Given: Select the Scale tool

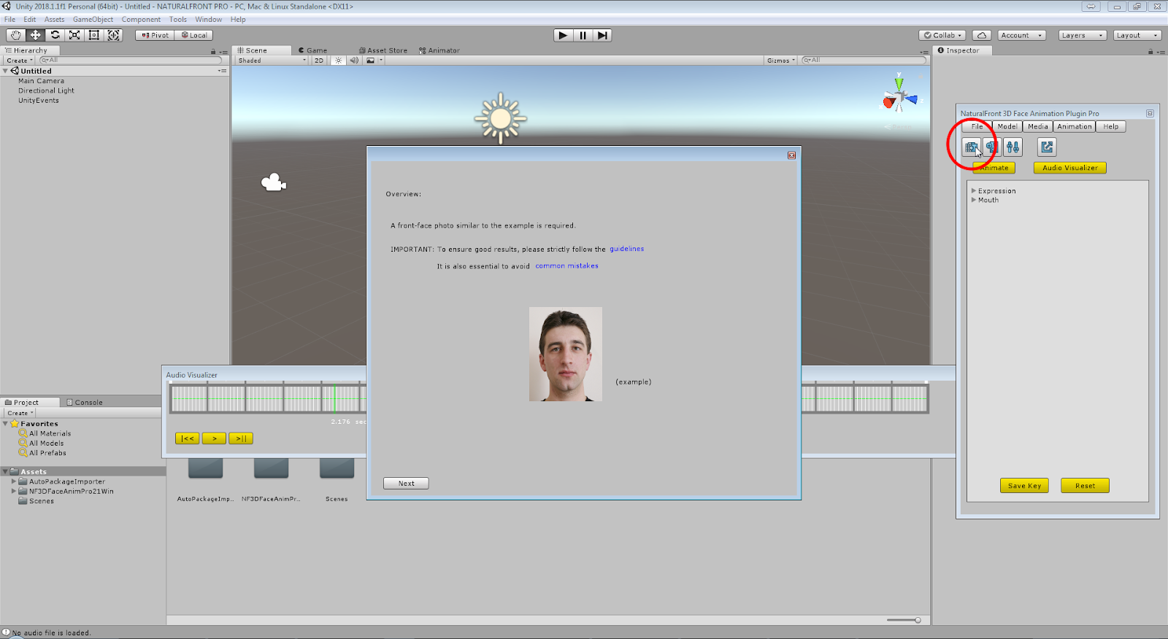Looking at the screenshot, I should coord(74,35).
